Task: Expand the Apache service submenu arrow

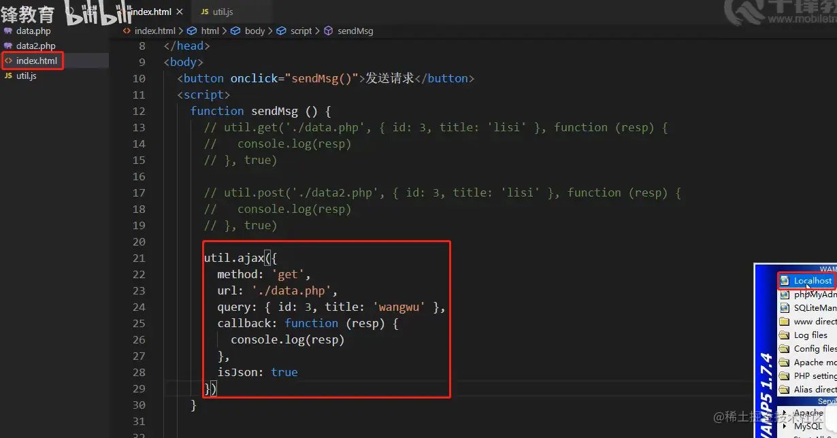Action: click(x=785, y=414)
